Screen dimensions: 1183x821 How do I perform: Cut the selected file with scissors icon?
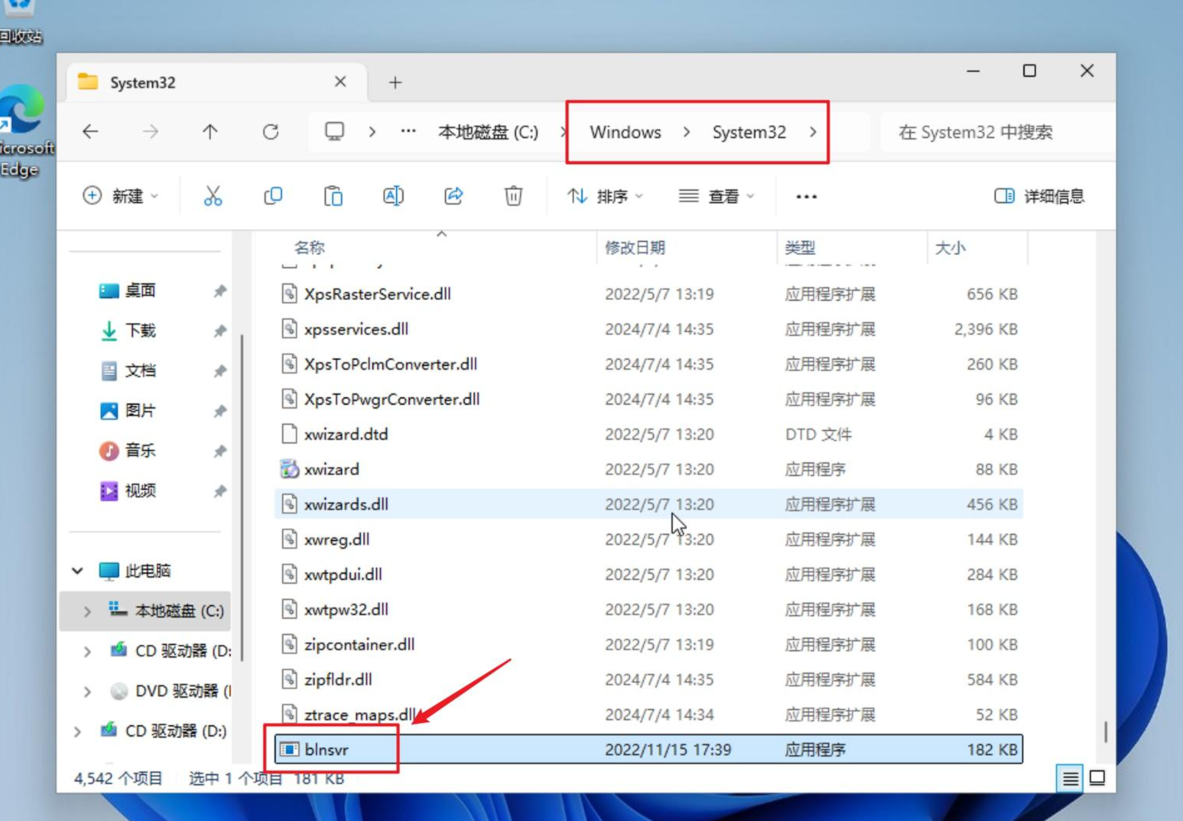[213, 196]
